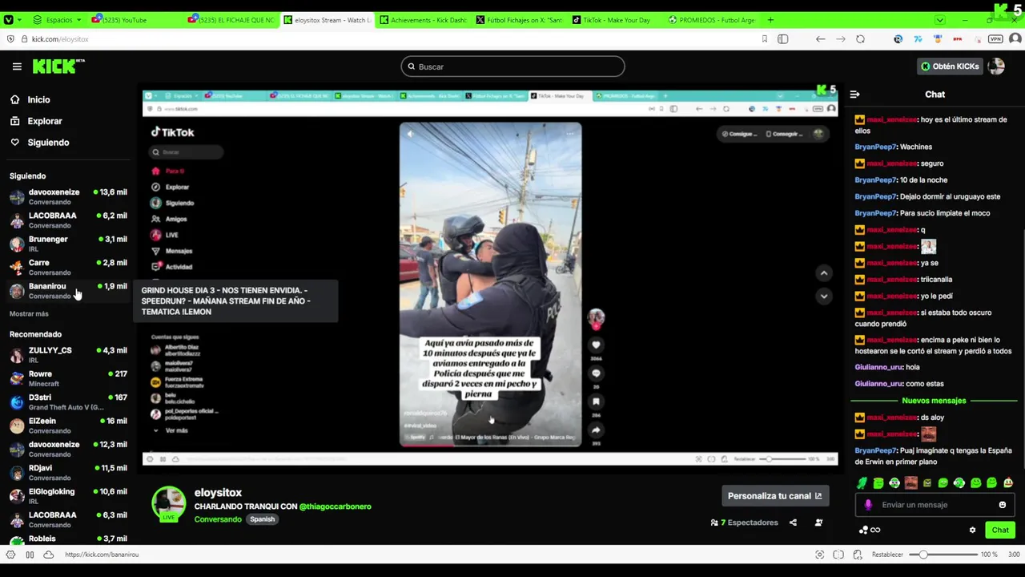Image resolution: width=1025 pixels, height=577 pixels.
Task: Open the emoji picker smiley icon
Action: (1002, 505)
